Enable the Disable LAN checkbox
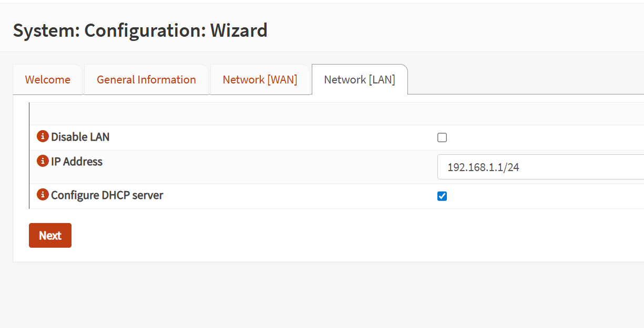The height and width of the screenshot is (328, 644). pyautogui.click(x=442, y=137)
